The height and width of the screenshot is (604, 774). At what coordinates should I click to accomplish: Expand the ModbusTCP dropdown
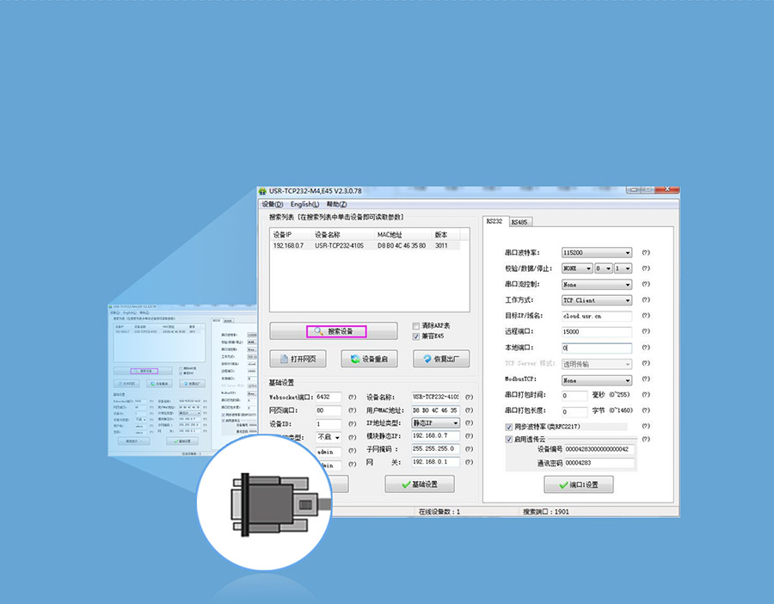coord(597,380)
